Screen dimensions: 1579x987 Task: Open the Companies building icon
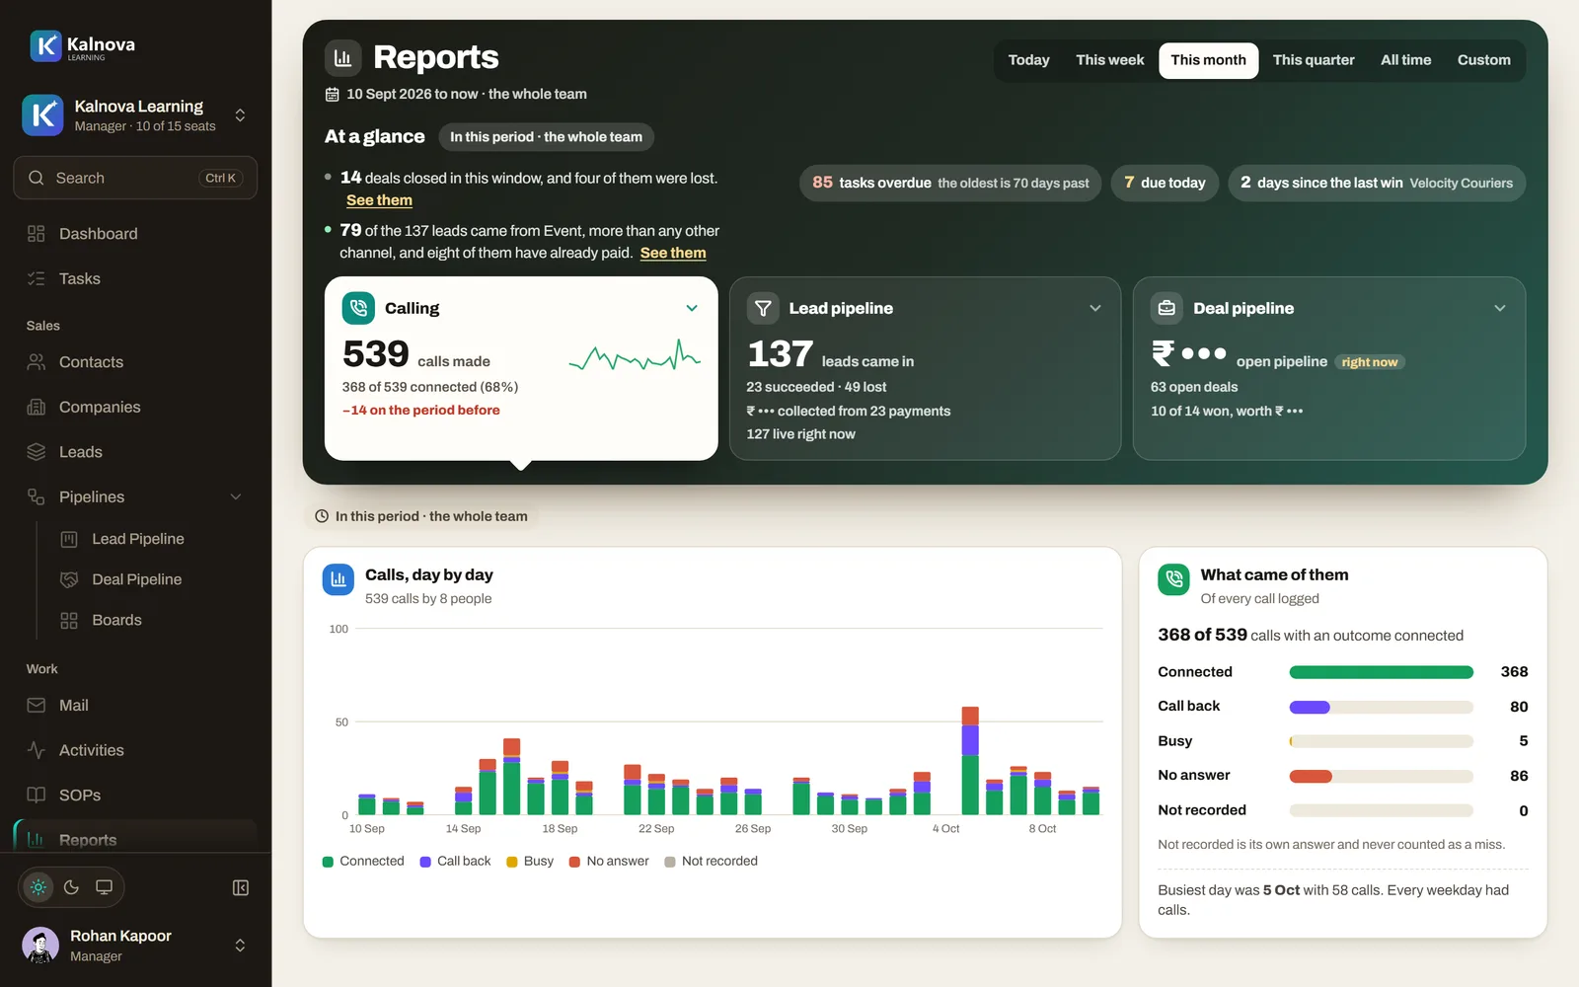click(x=37, y=407)
